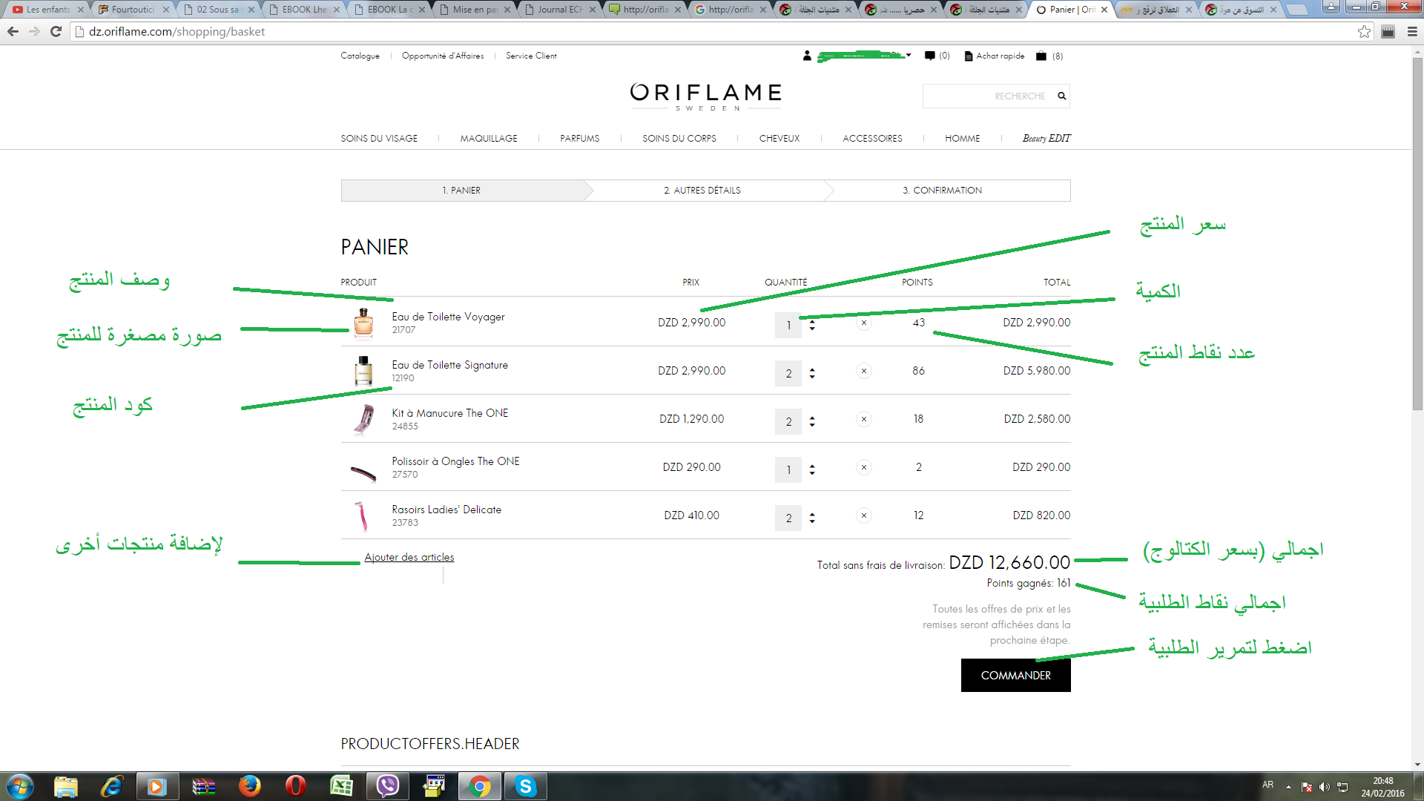The width and height of the screenshot is (1424, 801).
Task: Adjust quantity stepper for Kit à Manucure
Action: [812, 421]
